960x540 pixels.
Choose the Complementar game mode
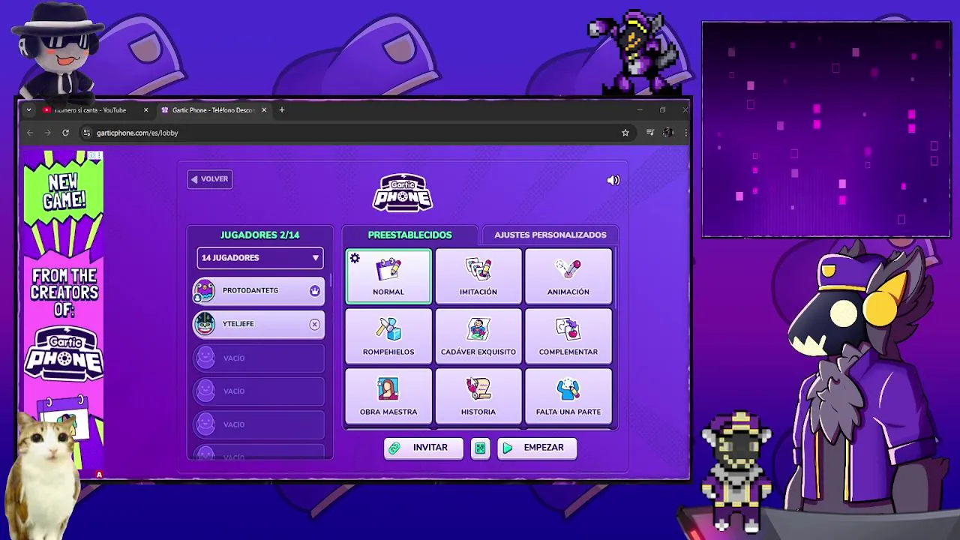(x=568, y=336)
